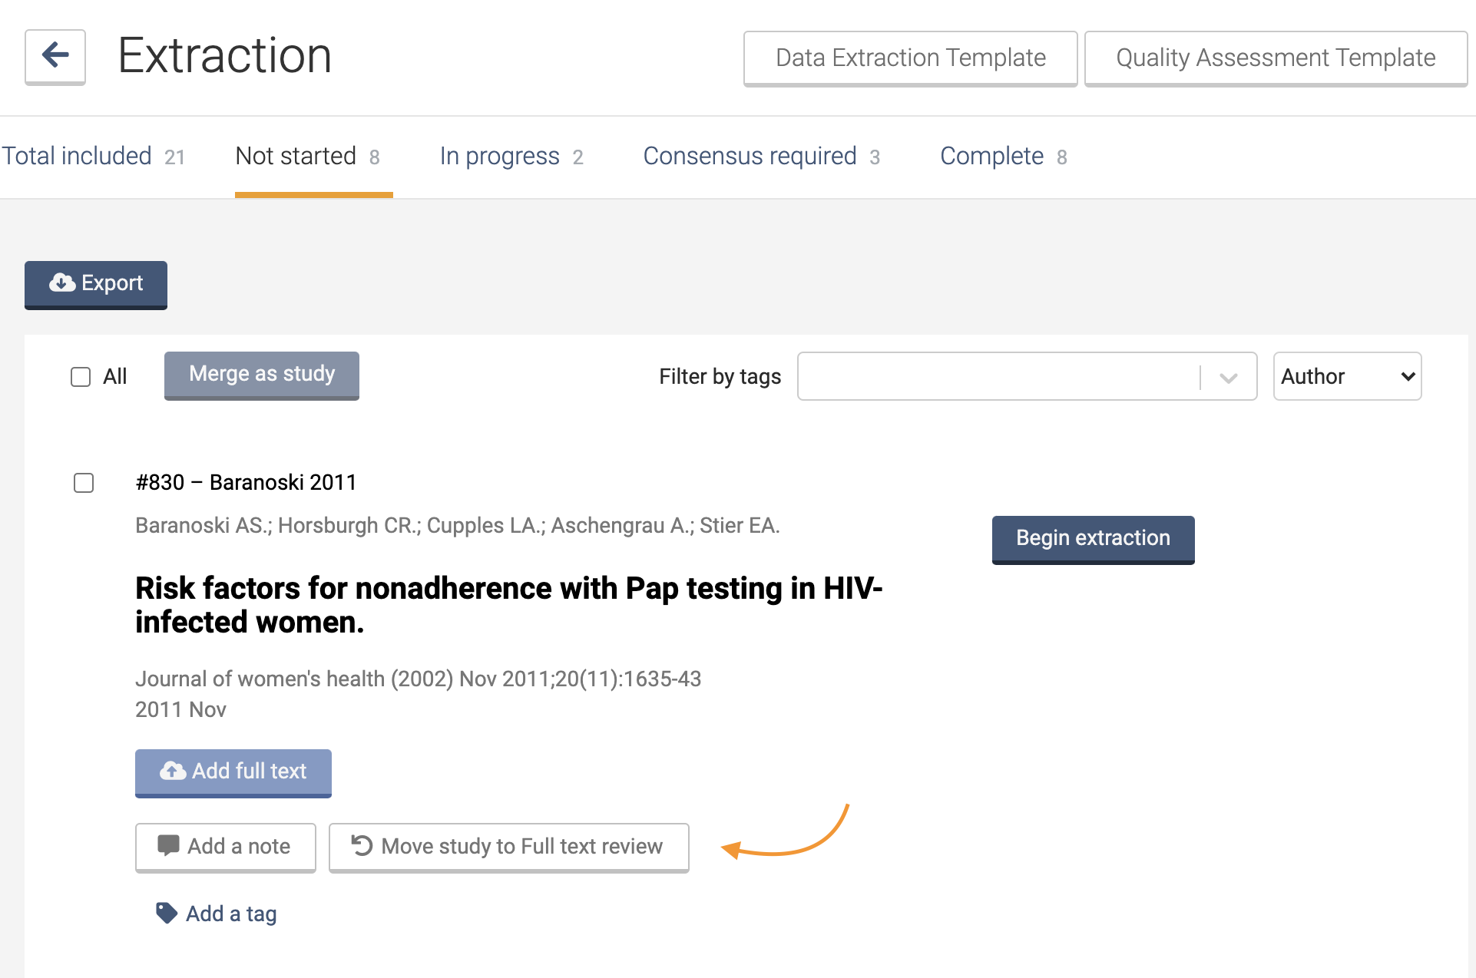
Task: Click the undo arrow icon for Full text review
Action: click(362, 845)
